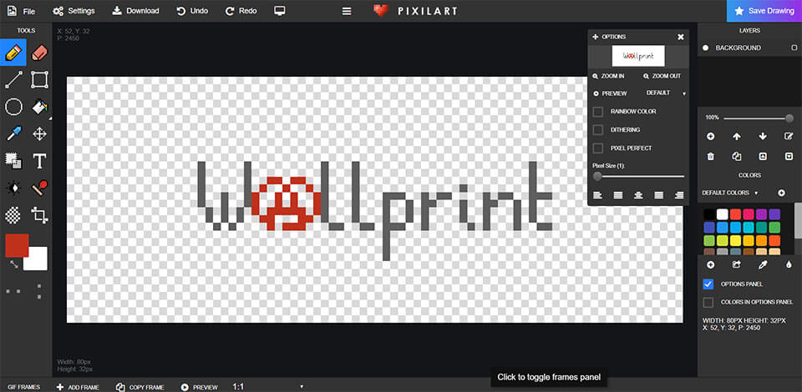The width and height of the screenshot is (802, 392).
Task: Click the layer opacity 100% slider
Action: coord(759,118)
